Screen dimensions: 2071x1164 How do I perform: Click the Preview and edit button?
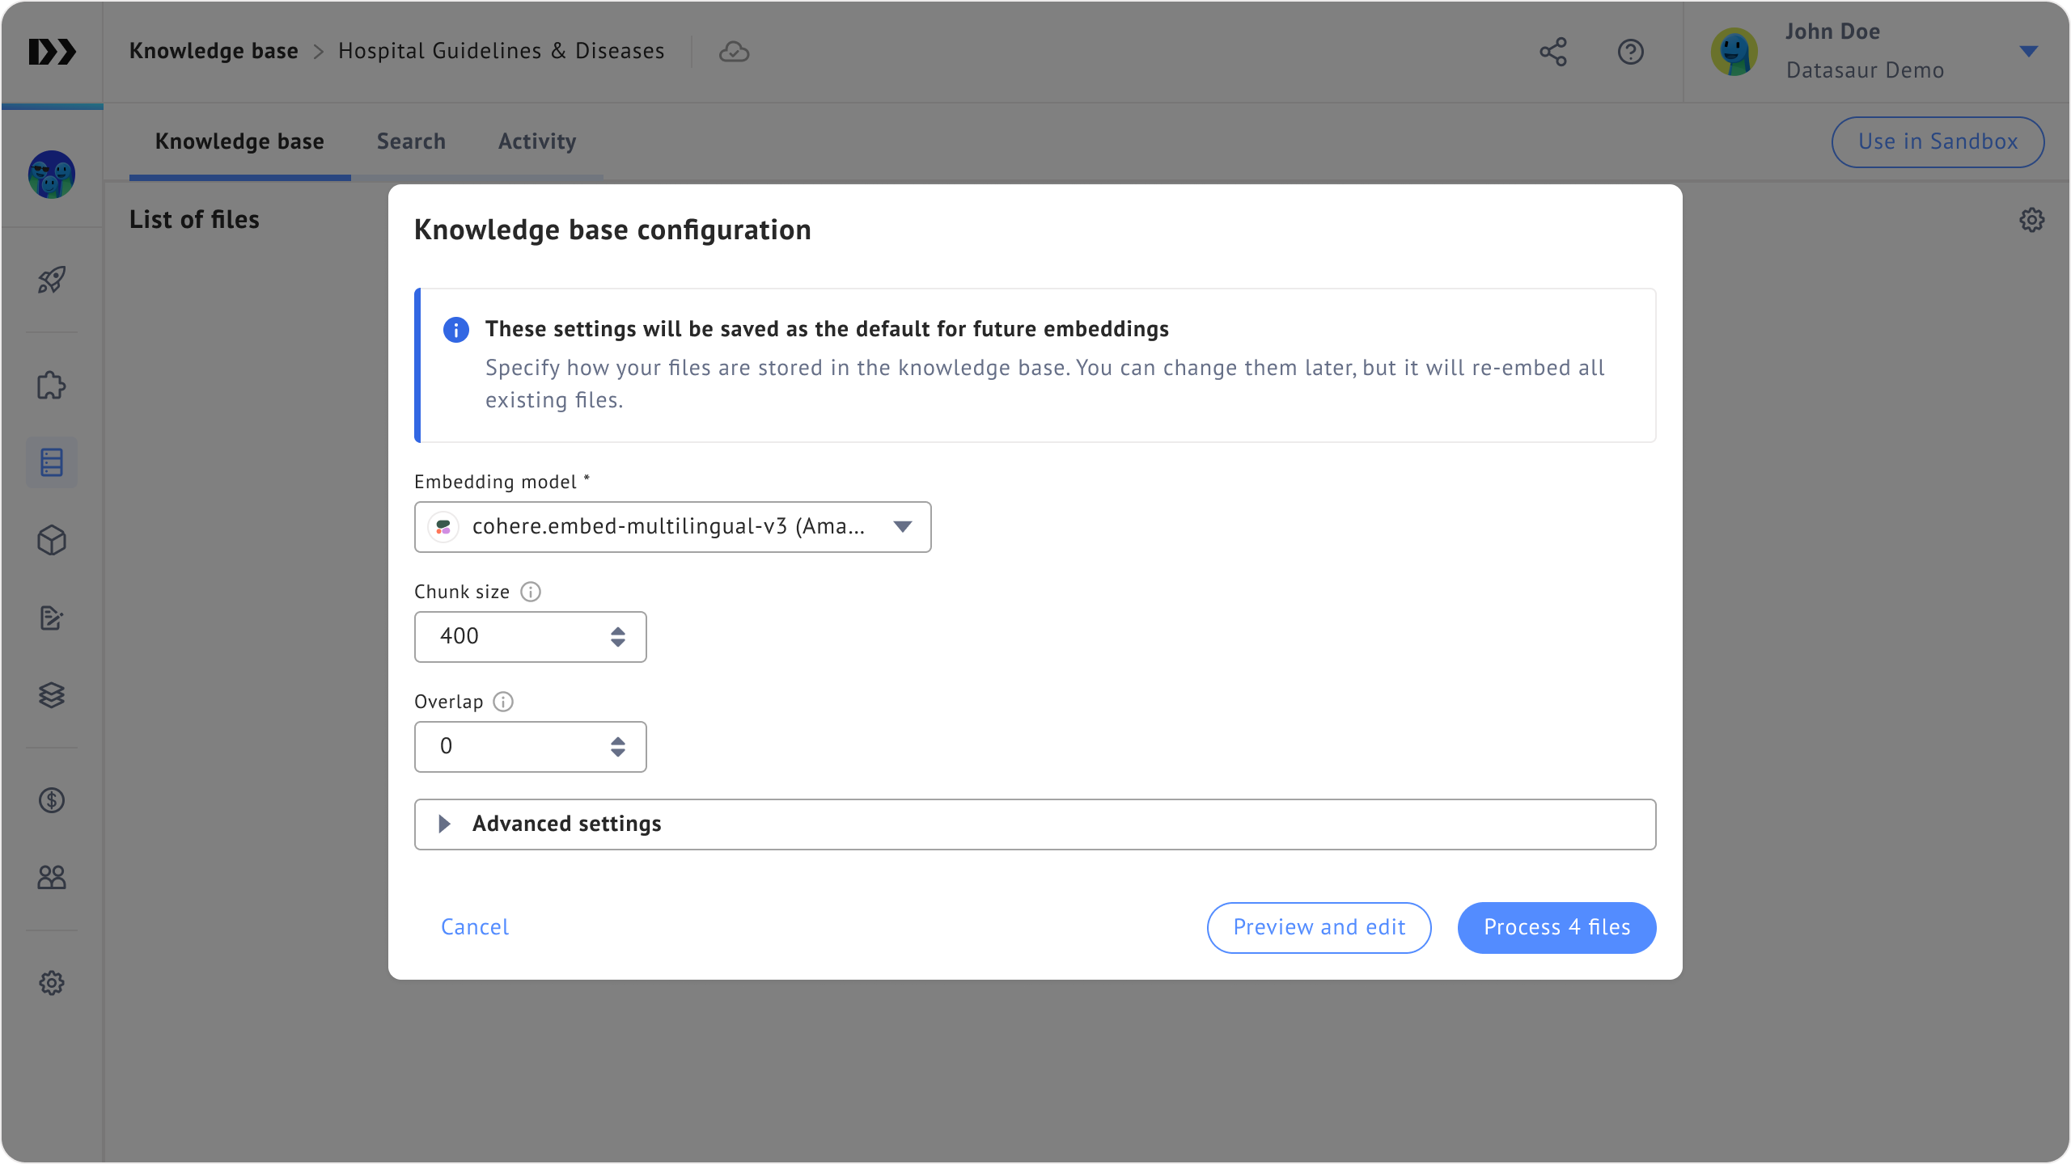pyautogui.click(x=1319, y=927)
